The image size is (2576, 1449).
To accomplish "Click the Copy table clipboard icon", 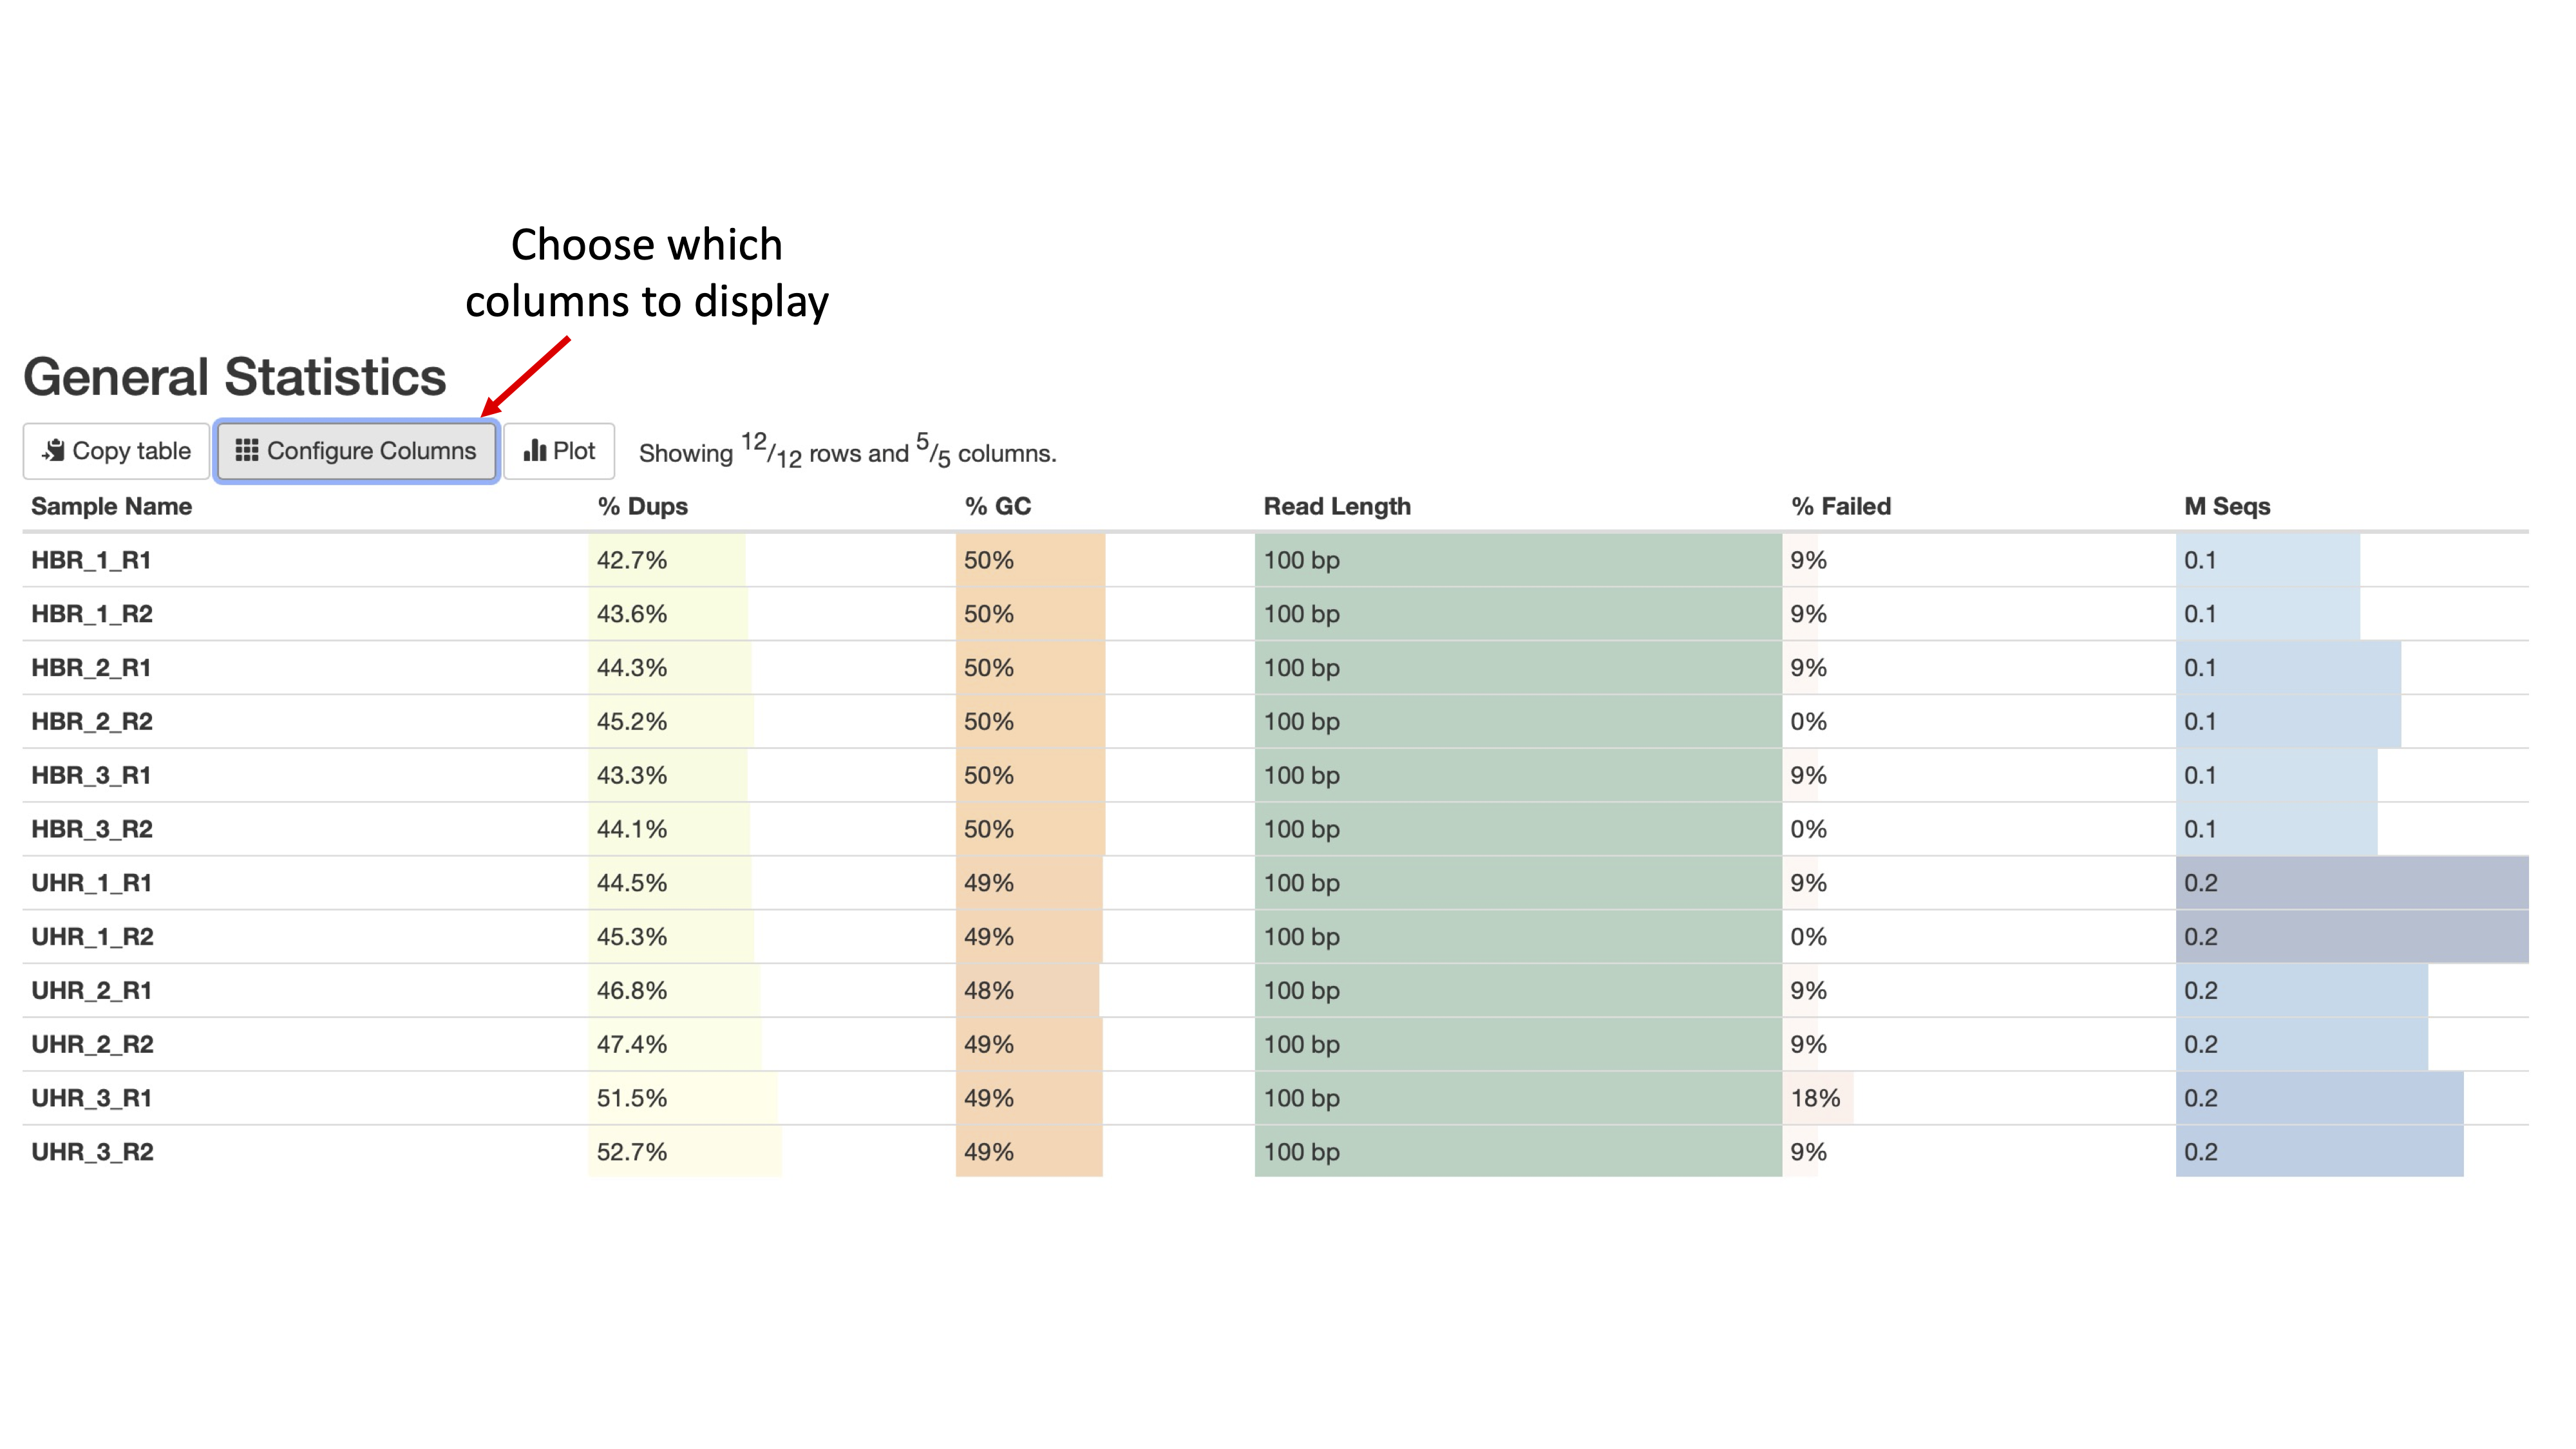I will point(54,451).
